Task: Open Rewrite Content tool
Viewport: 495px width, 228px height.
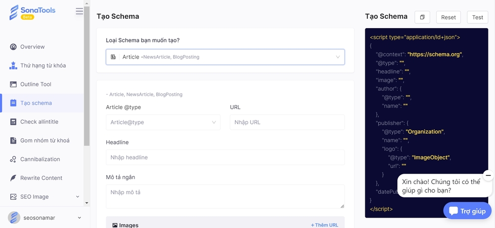Action: [42, 178]
